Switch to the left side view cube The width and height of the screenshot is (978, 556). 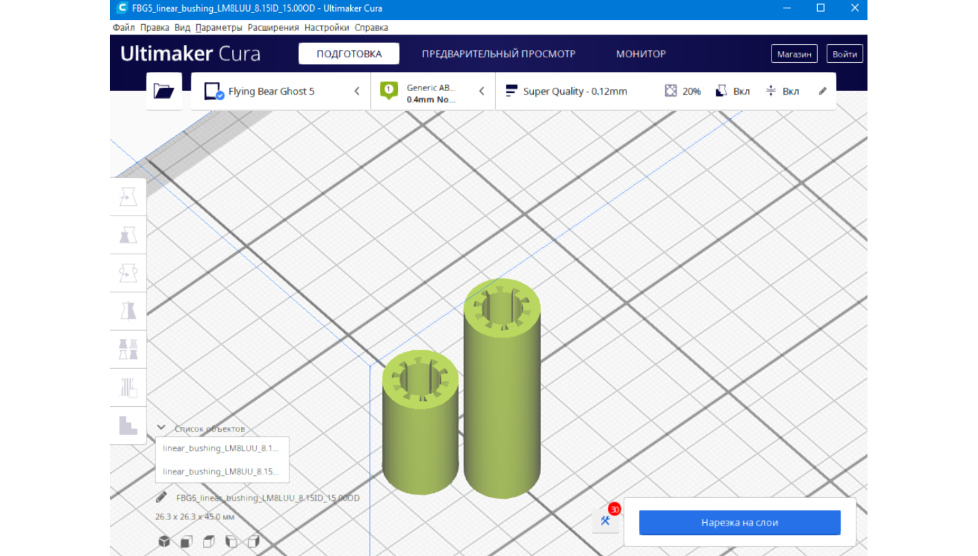231,541
